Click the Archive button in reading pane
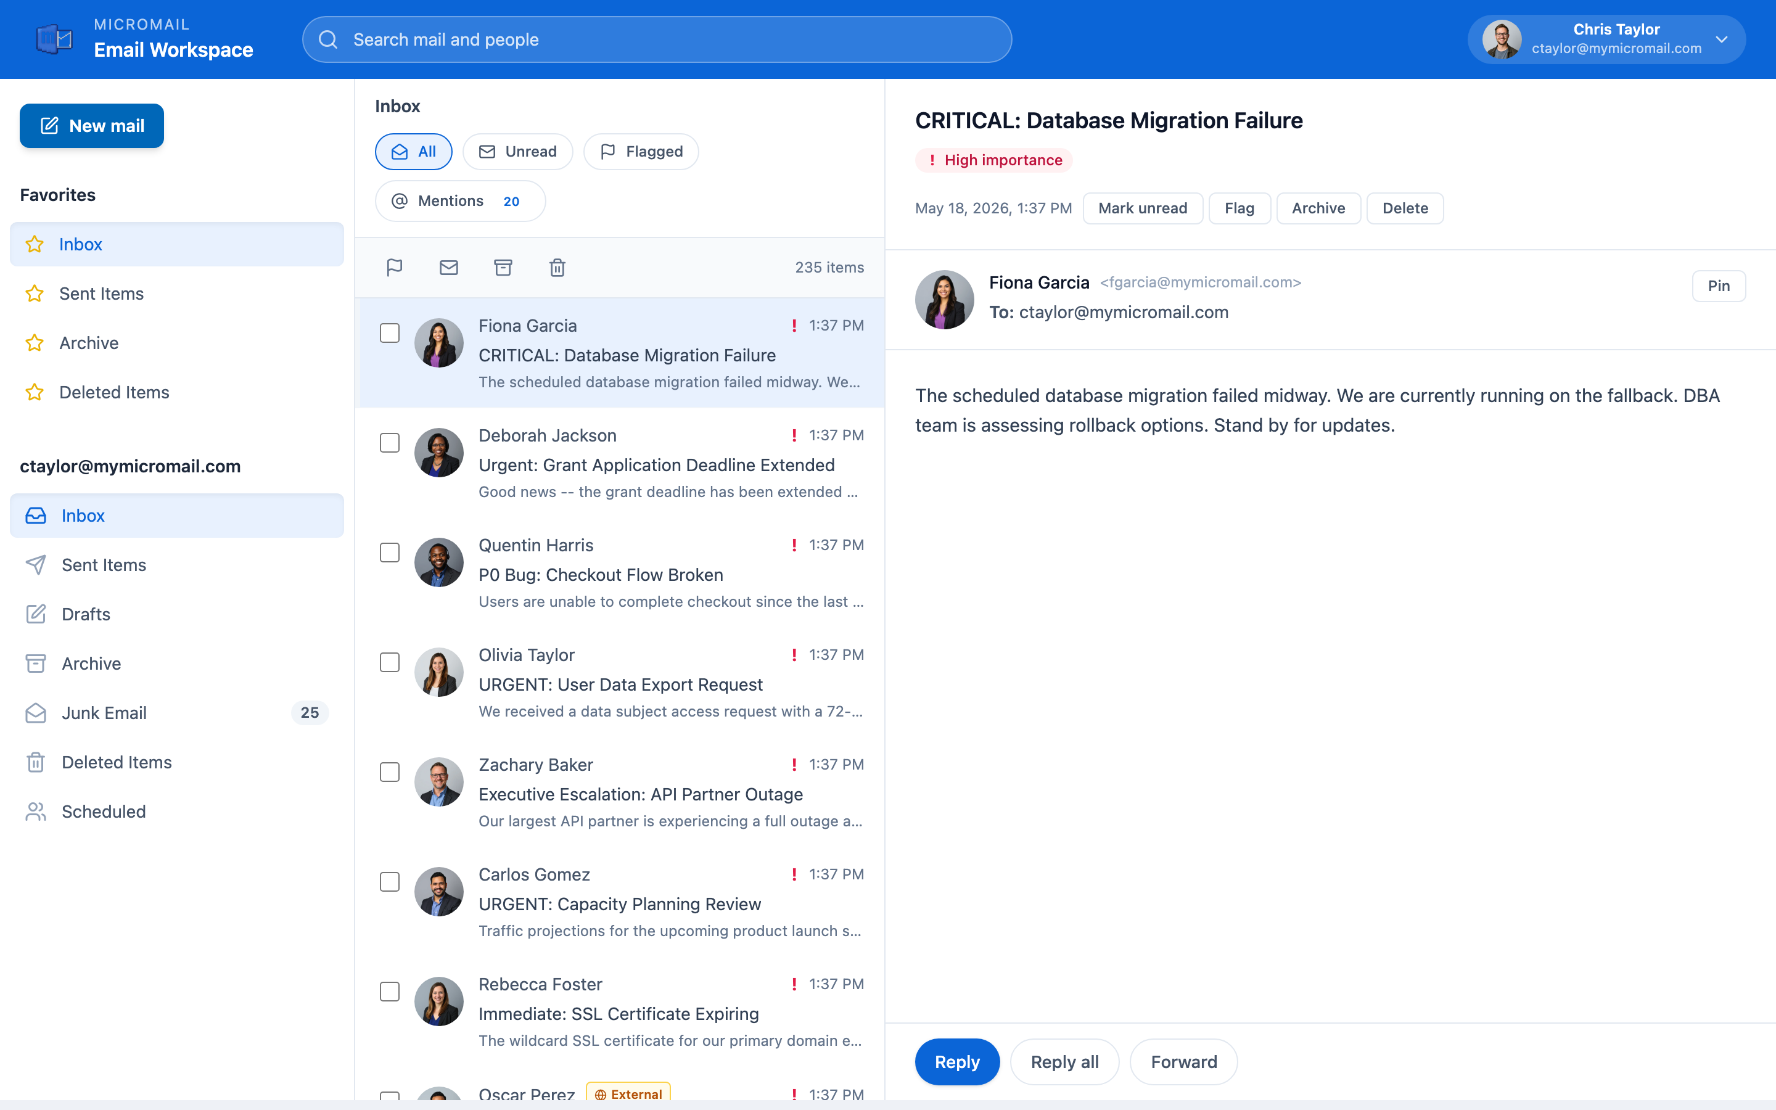 [x=1318, y=208]
